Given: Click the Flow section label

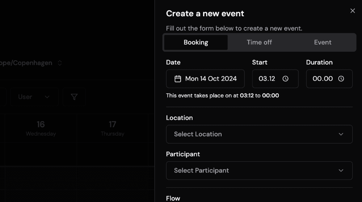Looking at the screenshot, I should click(x=173, y=198).
